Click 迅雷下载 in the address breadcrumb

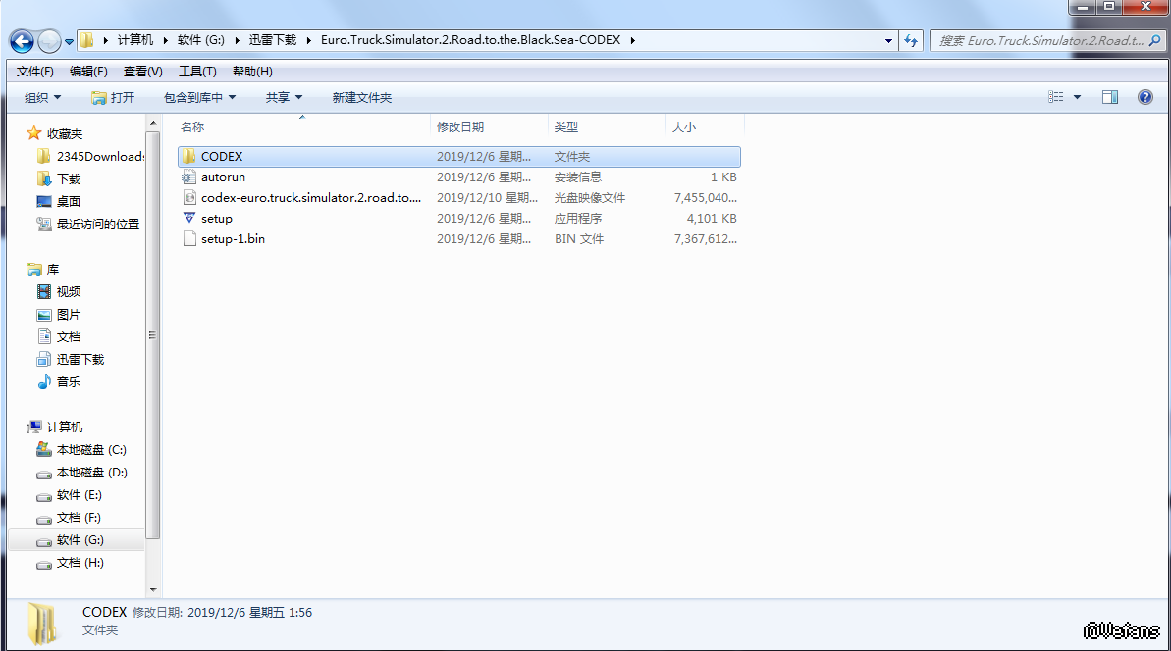[x=273, y=40]
